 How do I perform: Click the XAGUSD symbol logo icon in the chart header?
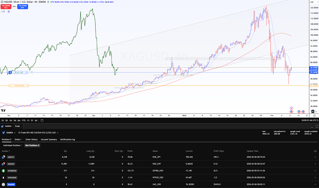click(2, 2)
